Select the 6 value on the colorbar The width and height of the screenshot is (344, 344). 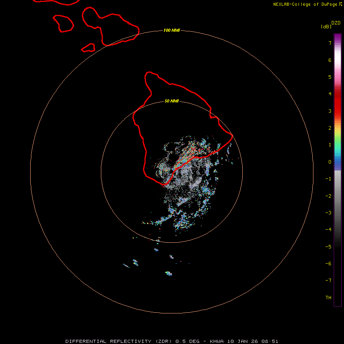tap(330, 60)
